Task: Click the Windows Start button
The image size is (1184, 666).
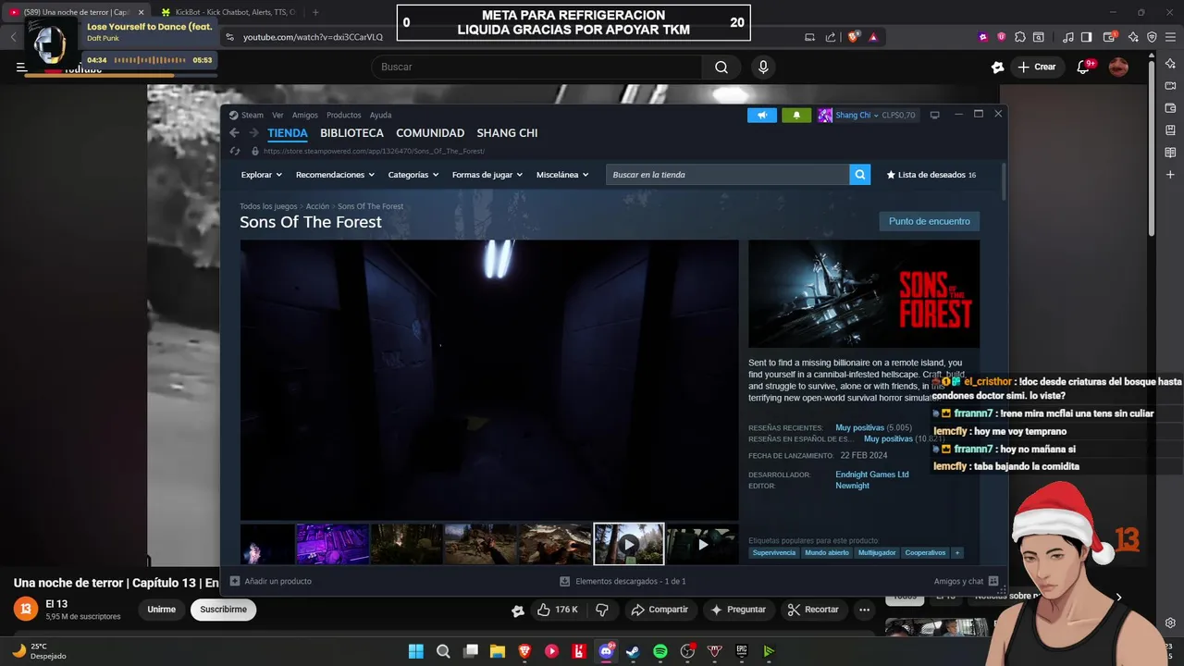Action: [416, 651]
